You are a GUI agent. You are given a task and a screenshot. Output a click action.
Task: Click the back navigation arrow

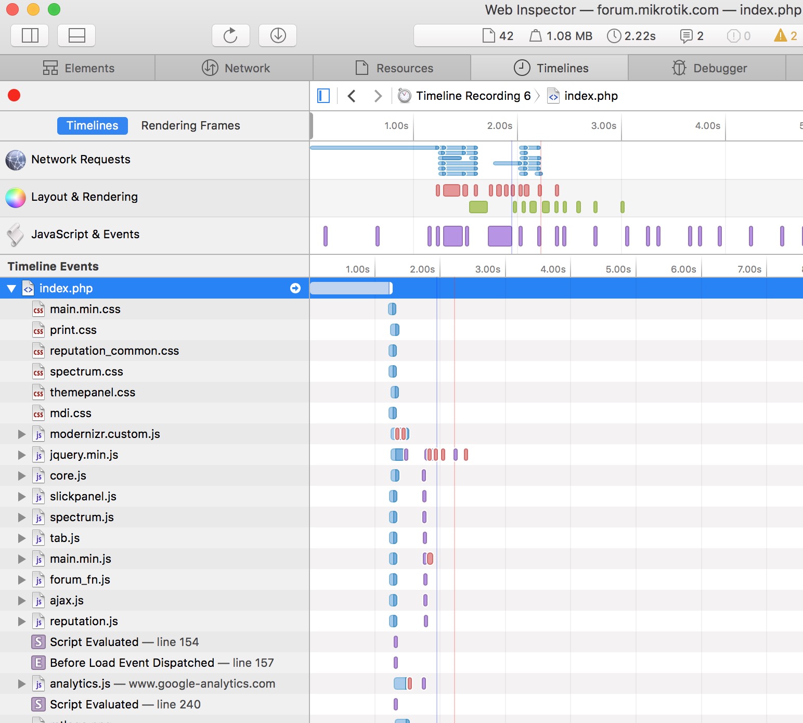pyautogui.click(x=352, y=96)
